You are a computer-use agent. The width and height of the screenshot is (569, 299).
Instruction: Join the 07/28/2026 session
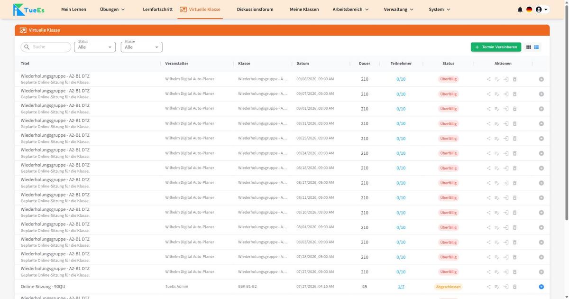506,257
